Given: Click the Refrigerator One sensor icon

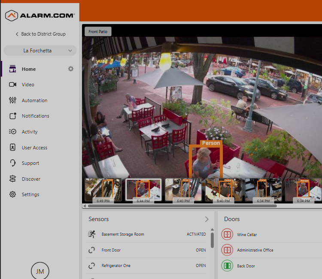Looking at the screenshot, I should click(91, 266).
